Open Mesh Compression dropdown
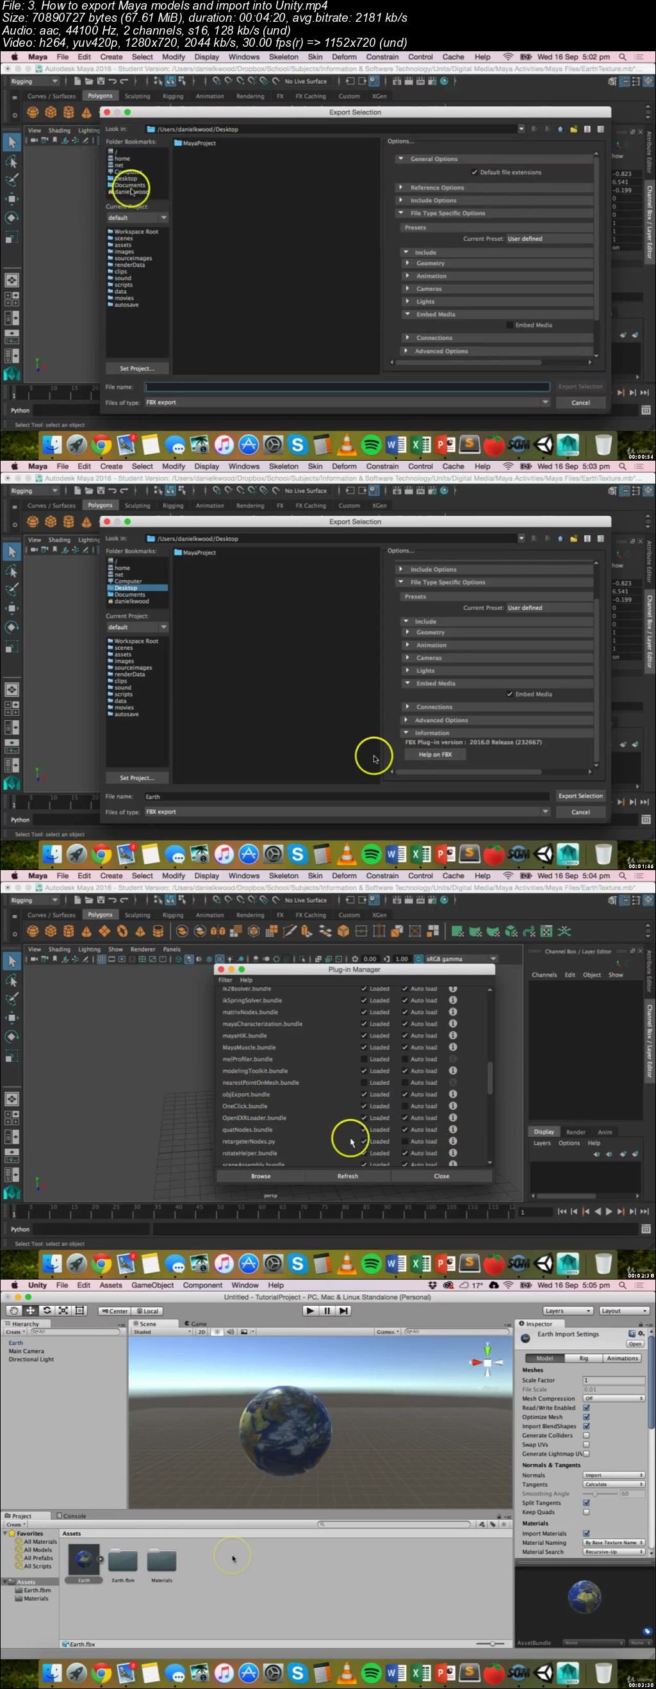The image size is (656, 1689). click(x=614, y=1399)
